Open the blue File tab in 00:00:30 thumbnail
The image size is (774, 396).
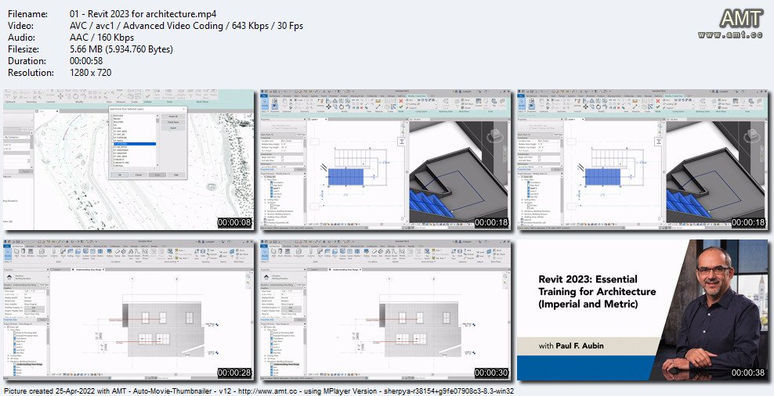[265, 246]
